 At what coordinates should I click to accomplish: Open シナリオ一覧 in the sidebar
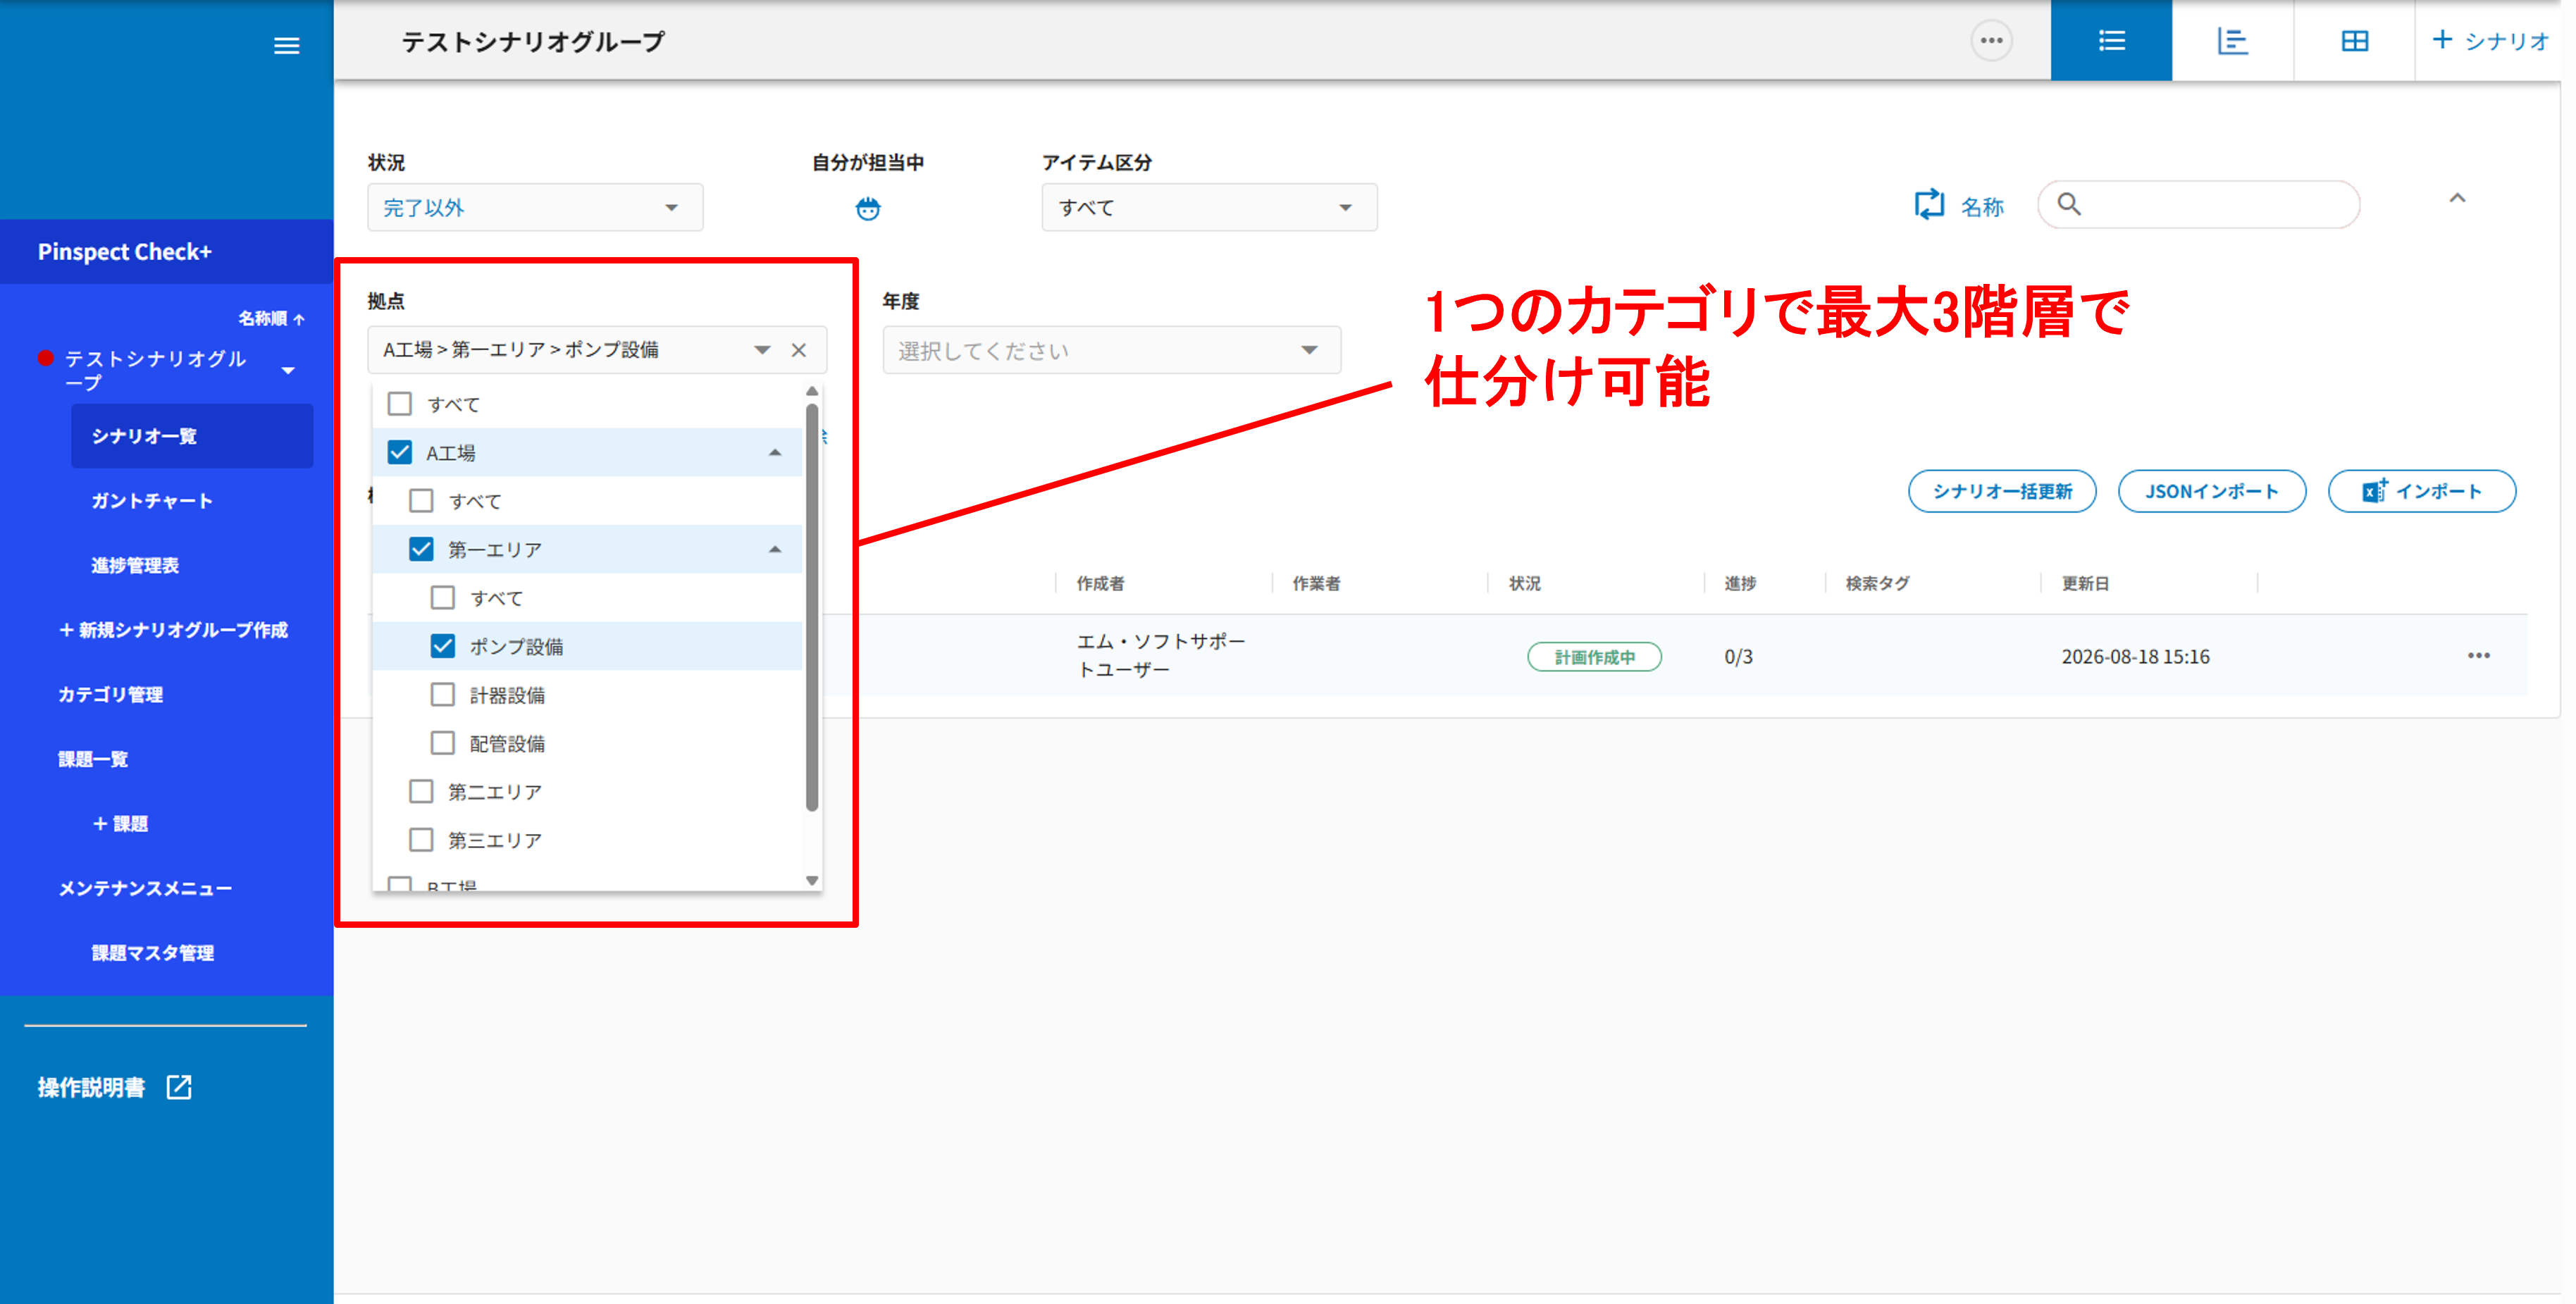point(192,436)
